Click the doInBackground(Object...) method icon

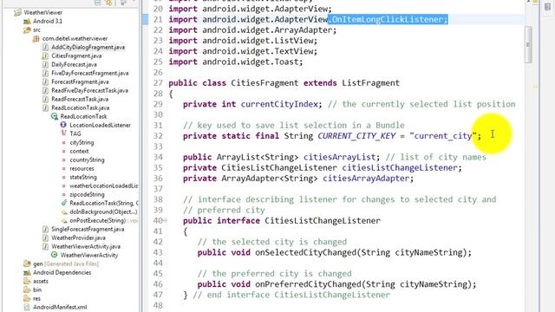click(x=63, y=211)
